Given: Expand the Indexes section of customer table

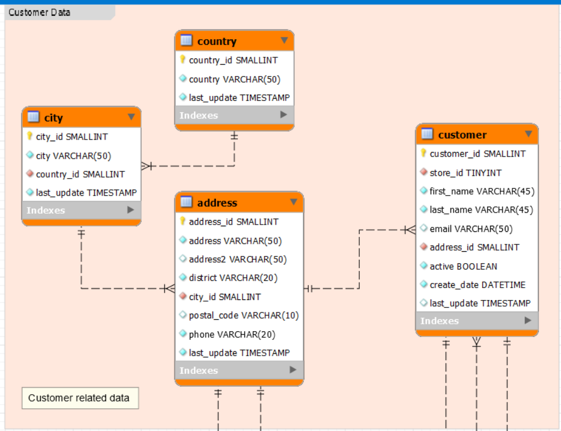Looking at the screenshot, I should 528,320.
